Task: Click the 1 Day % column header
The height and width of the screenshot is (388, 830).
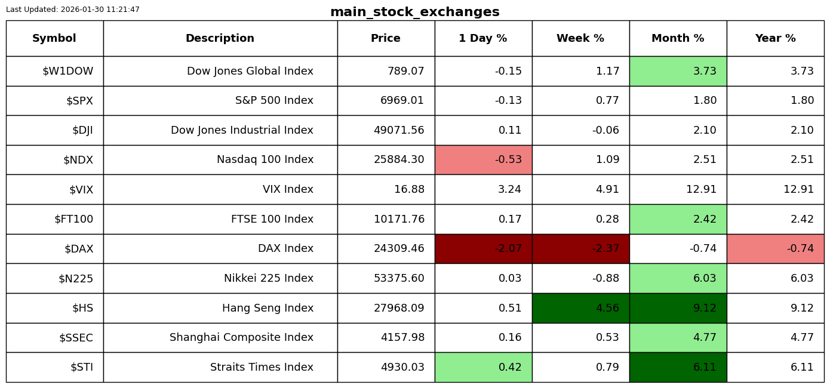Action: pos(483,39)
